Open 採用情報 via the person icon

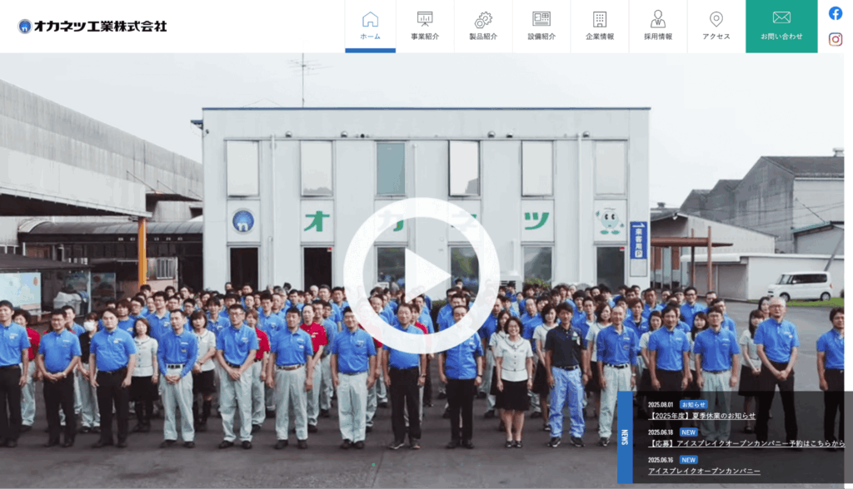(x=658, y=19)
